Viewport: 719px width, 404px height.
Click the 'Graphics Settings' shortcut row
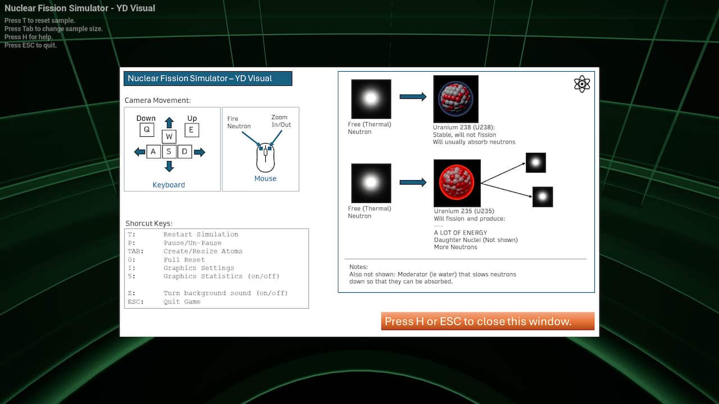pos(181,268)
